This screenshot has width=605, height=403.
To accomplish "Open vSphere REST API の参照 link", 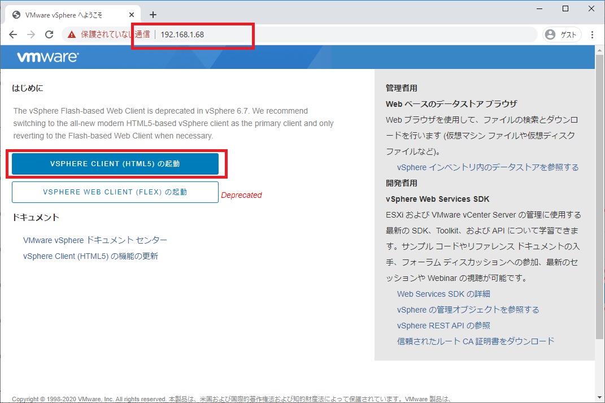I will 443,326.
